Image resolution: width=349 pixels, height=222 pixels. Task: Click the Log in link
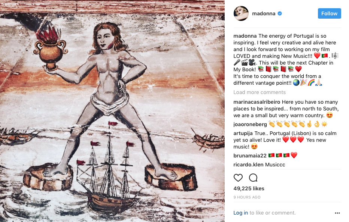click(x=240, y=213)
